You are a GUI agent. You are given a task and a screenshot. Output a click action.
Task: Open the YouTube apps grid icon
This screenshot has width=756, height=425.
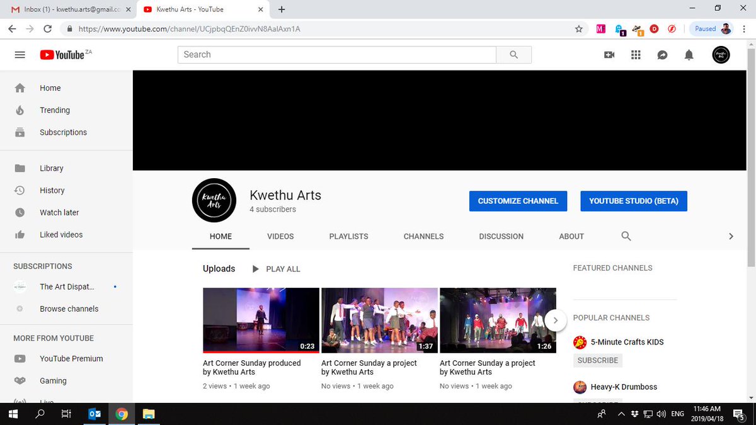636,55
